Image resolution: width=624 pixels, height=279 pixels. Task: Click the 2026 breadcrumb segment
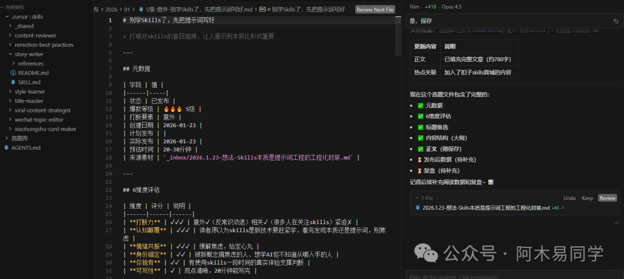point(111,10)
